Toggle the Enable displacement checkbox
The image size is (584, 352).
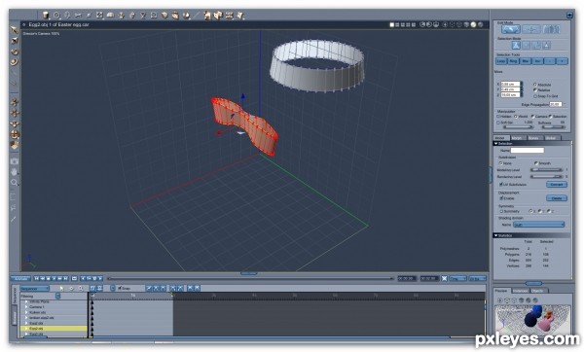point(501,198)
